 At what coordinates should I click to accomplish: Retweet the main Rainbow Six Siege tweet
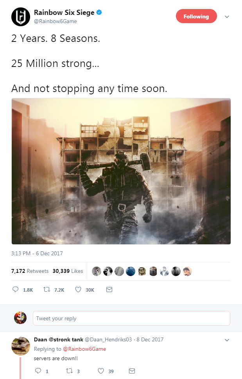point(47,289)
